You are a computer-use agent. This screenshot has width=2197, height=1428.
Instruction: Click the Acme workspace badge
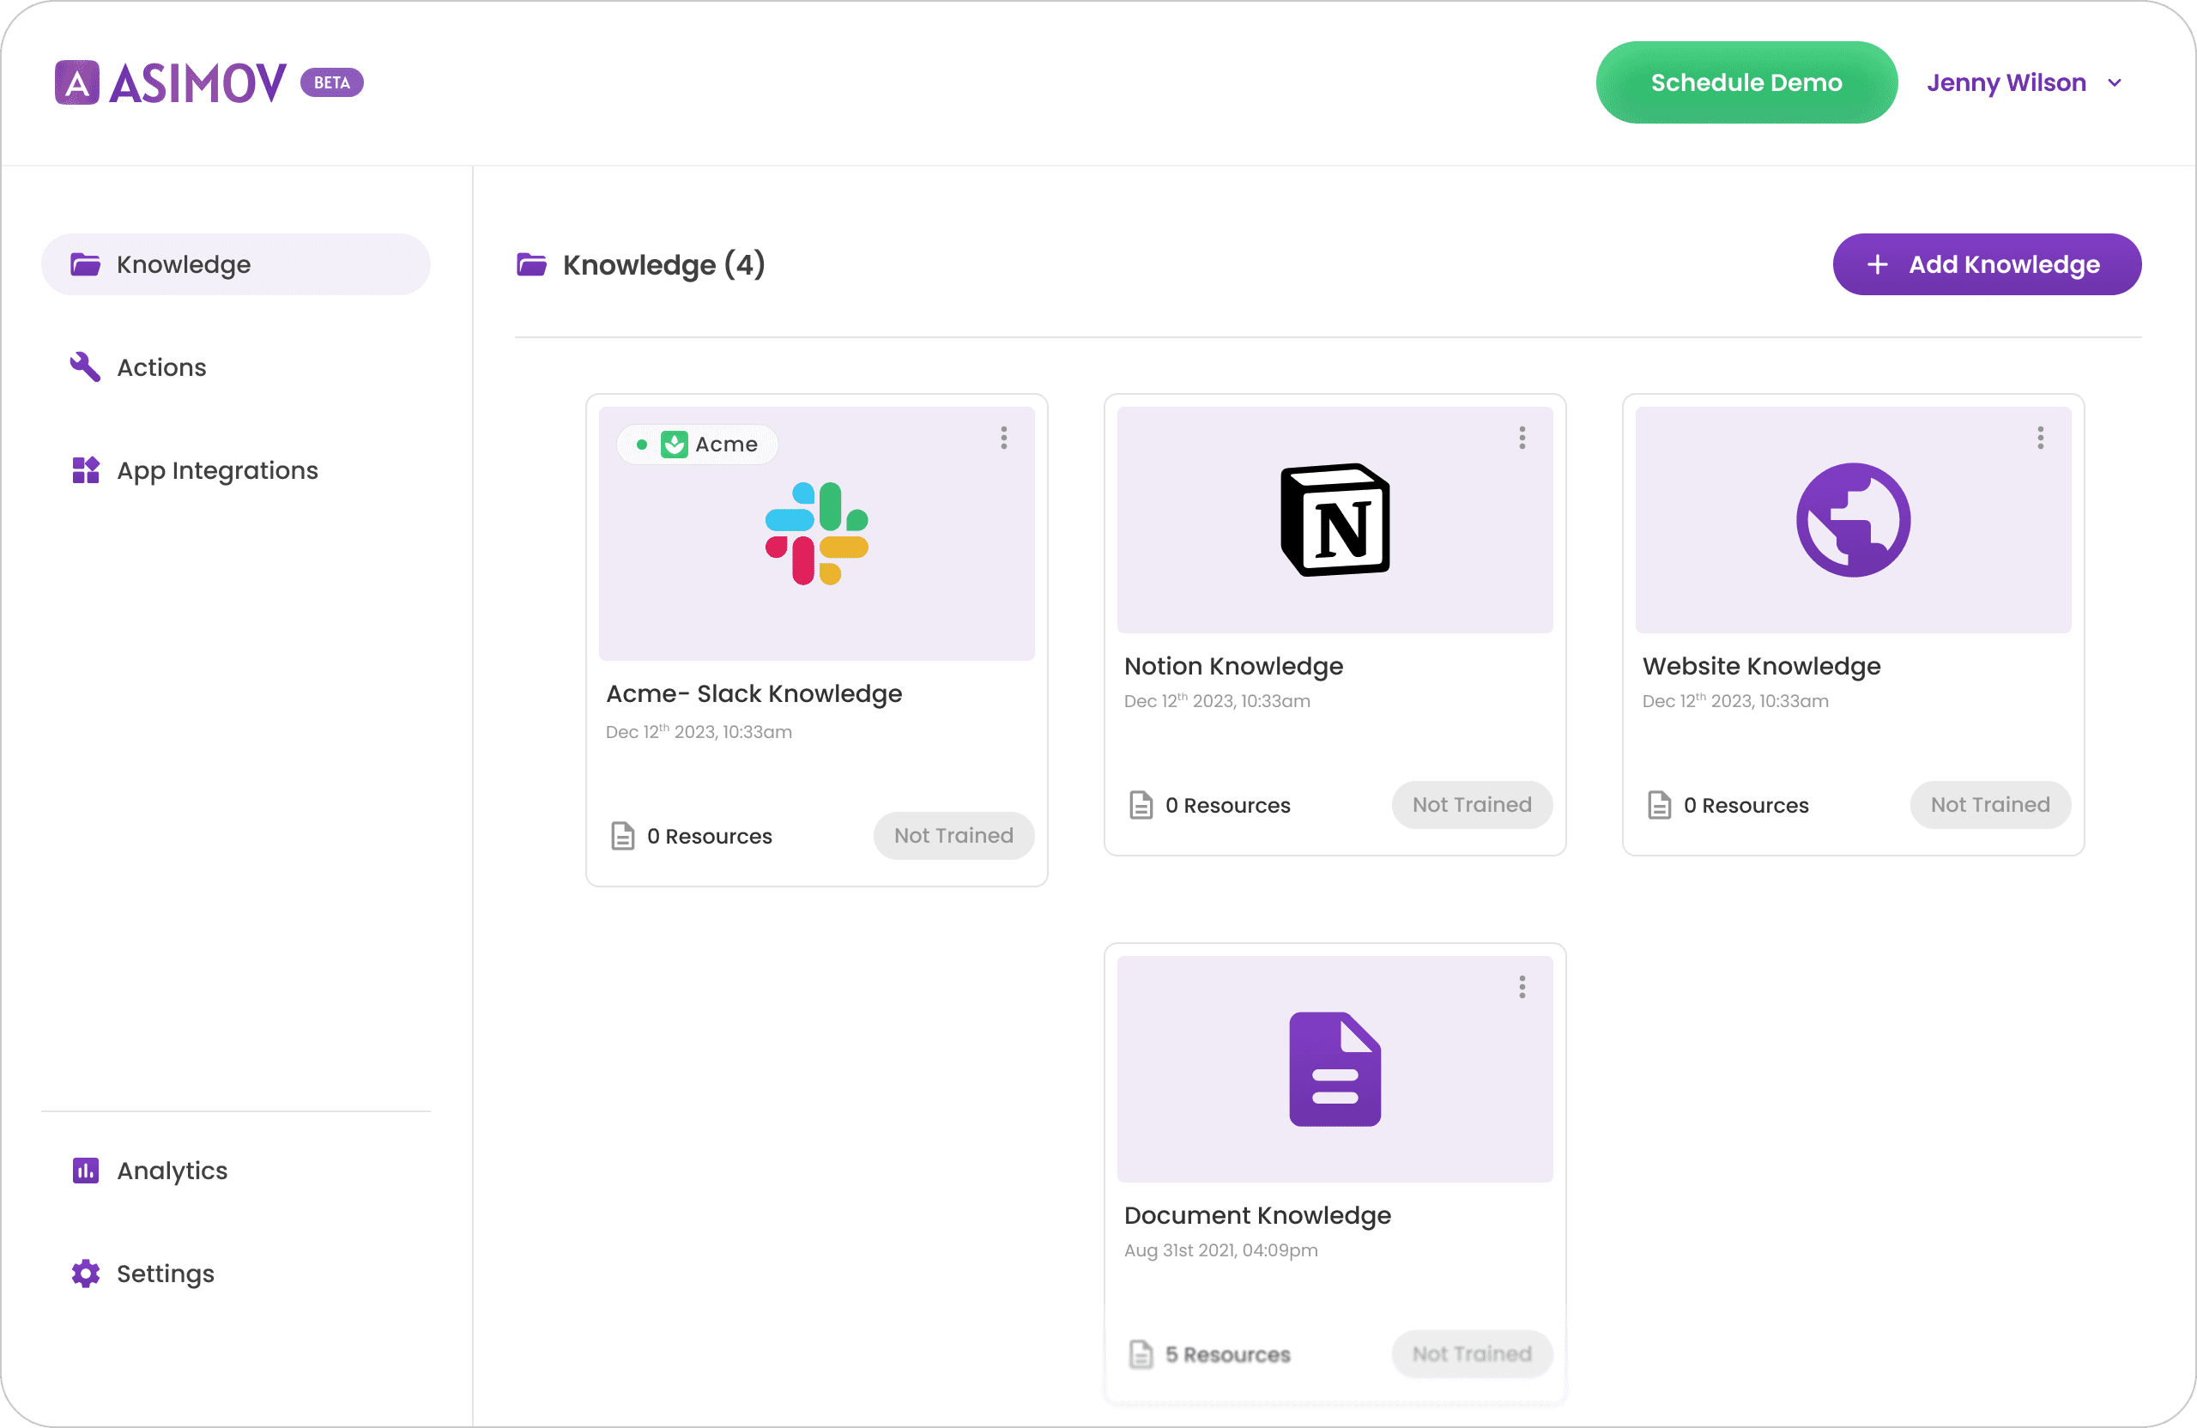[x=698, y=445]
